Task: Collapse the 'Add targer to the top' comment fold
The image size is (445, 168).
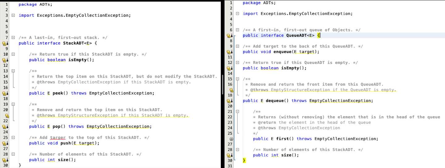Action: pos(13,138)
